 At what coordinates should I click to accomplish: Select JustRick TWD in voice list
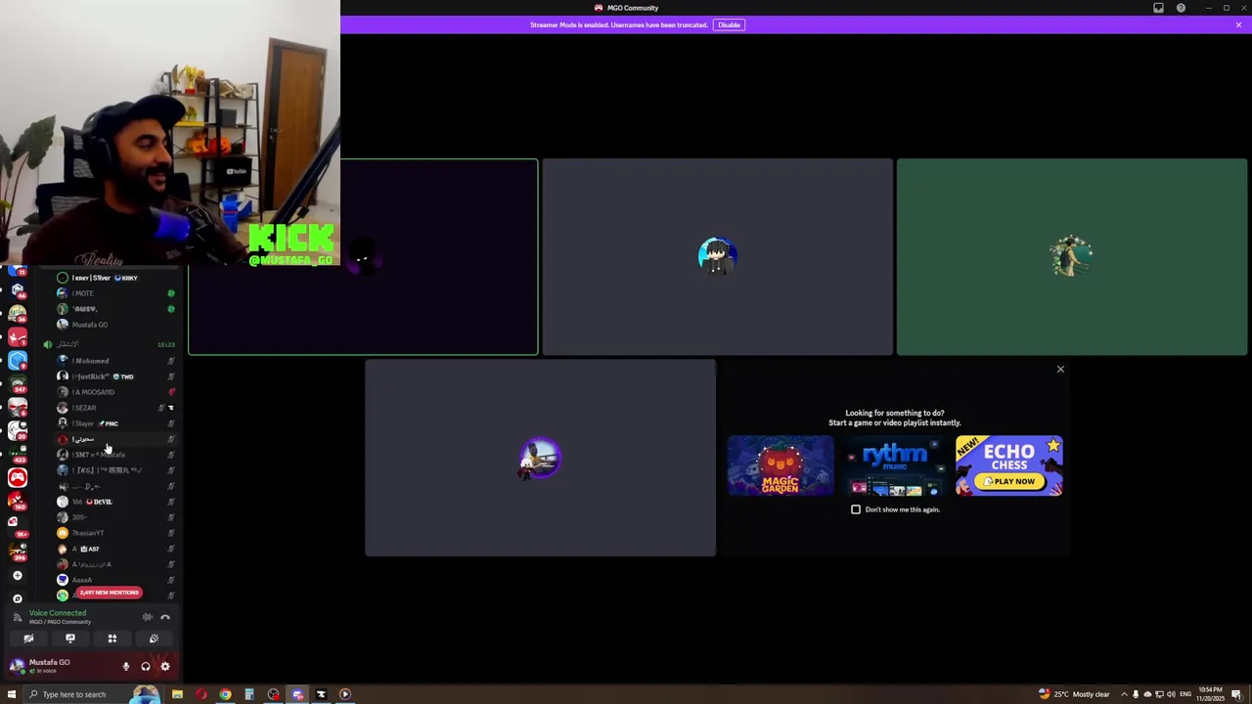click(x=114, y=376)
